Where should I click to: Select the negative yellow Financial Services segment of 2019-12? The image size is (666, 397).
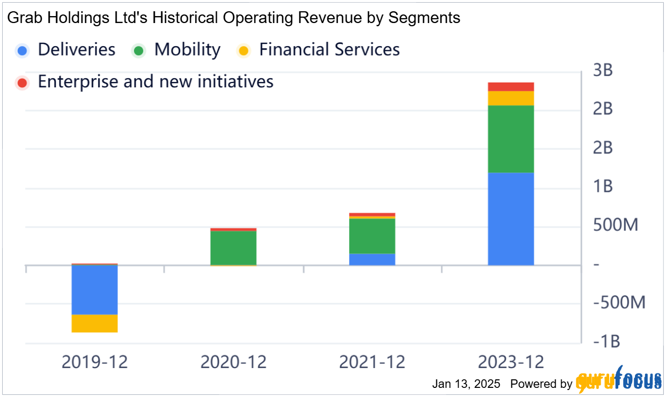[94, 324]
